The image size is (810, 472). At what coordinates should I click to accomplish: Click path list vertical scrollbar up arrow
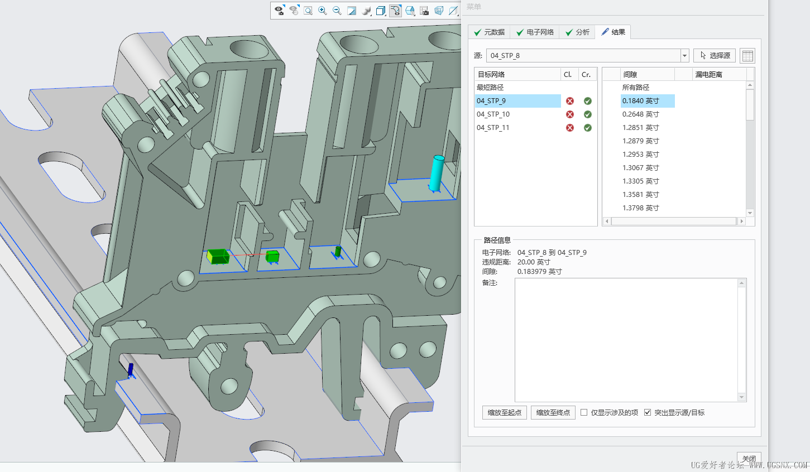click(750, 85)
